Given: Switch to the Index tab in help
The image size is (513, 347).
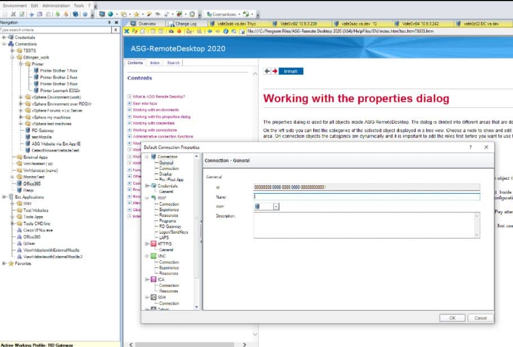Looking at the screenshot, I should click(x=155, y=63).
